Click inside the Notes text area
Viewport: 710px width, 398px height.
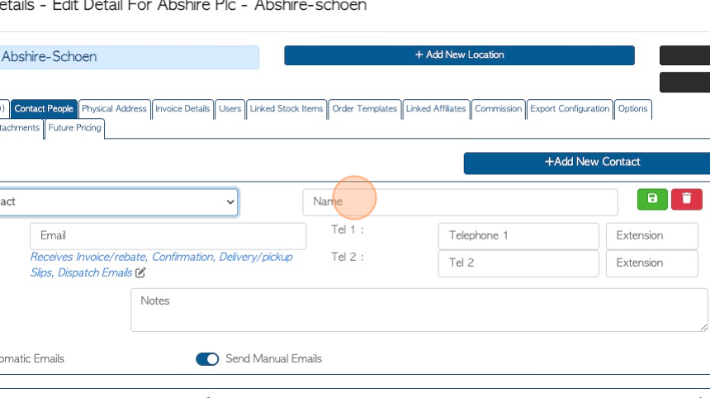click(x=419, y=310)
